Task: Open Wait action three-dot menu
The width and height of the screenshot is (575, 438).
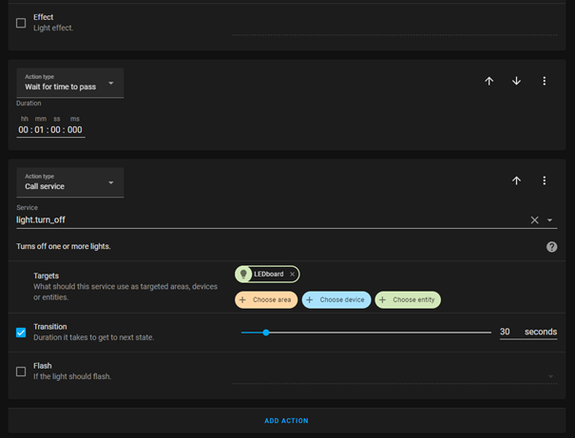Action: click(545, 81)
